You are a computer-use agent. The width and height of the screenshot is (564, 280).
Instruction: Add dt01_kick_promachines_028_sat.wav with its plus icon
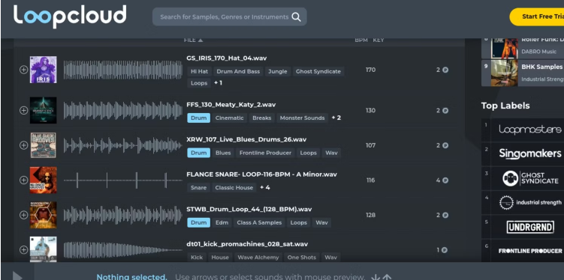(23, 249)
